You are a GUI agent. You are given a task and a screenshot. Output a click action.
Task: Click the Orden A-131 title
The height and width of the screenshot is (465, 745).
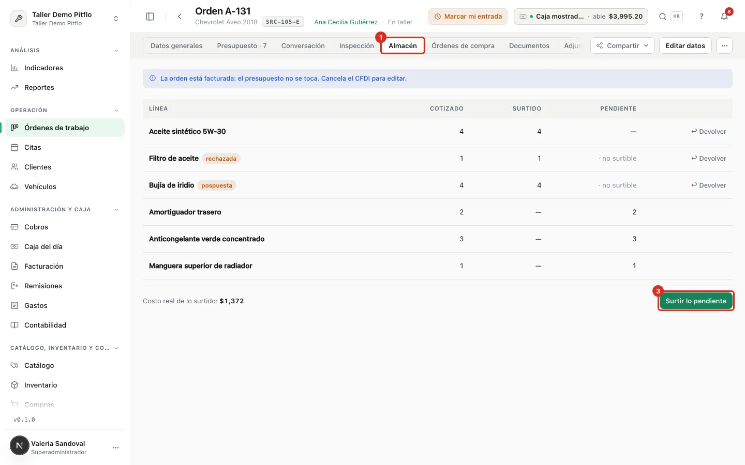pyautogui.click(x=223, y=11)
